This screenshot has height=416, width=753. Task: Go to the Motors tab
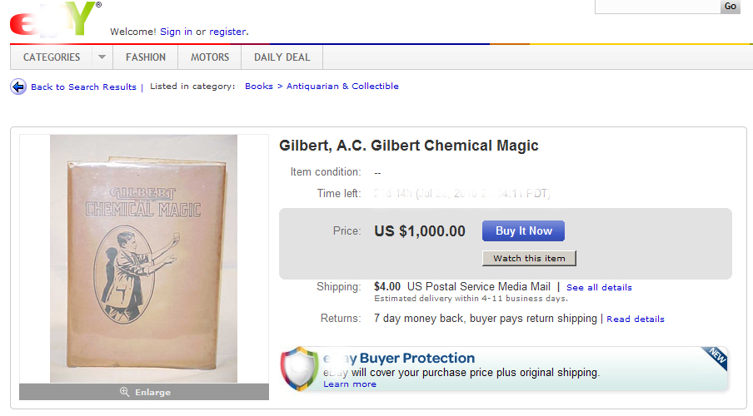(x=210, y=57)
